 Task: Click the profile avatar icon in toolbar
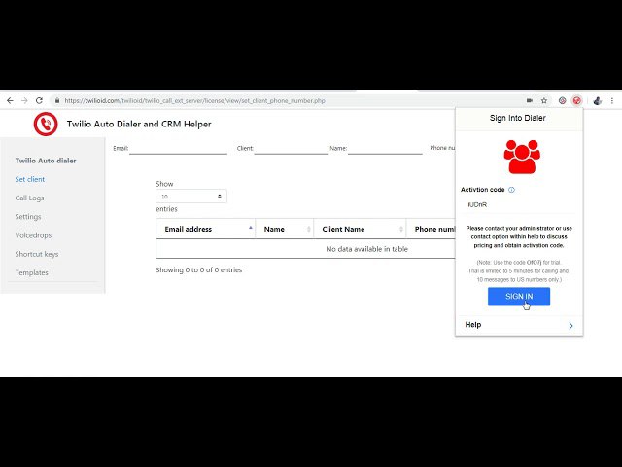click(598, 101)
